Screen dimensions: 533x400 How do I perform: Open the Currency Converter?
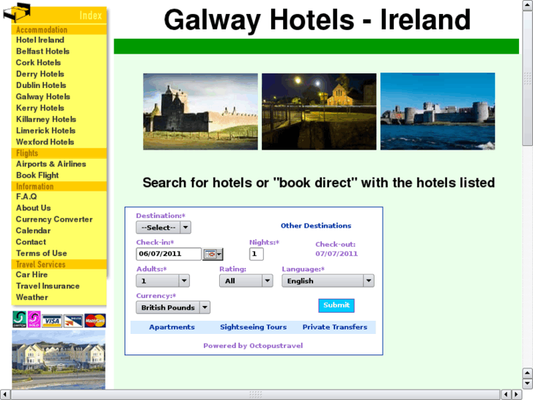[x=54, y=219]
